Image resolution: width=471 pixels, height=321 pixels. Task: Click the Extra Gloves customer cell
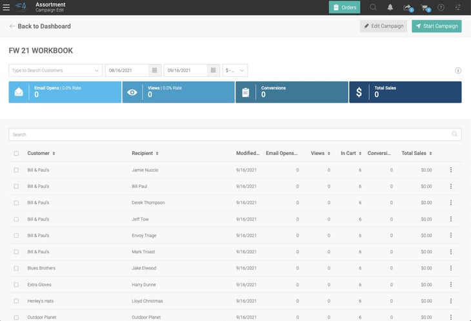39,285
